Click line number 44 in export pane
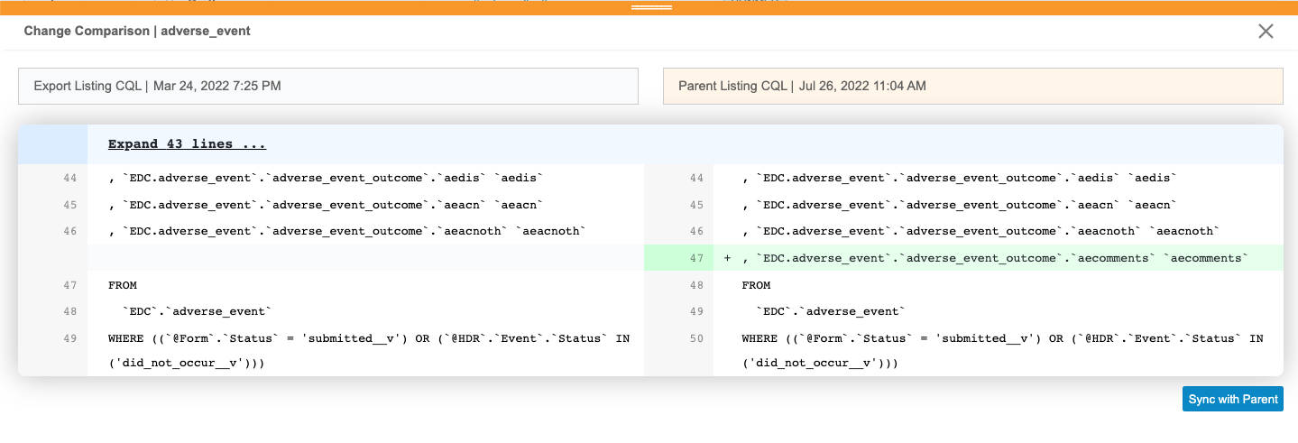 [69, 179]
